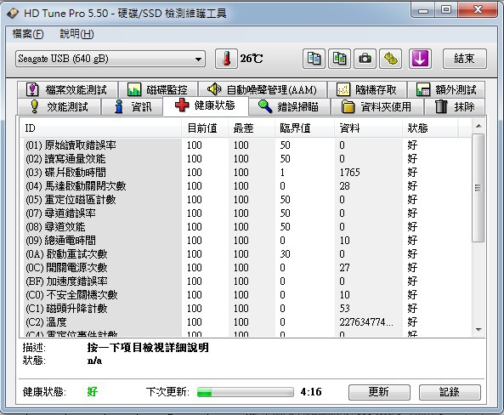This screenshot has width=504, height=415.
Task: Click the 資料 column header
Action: tap(368, 128)
